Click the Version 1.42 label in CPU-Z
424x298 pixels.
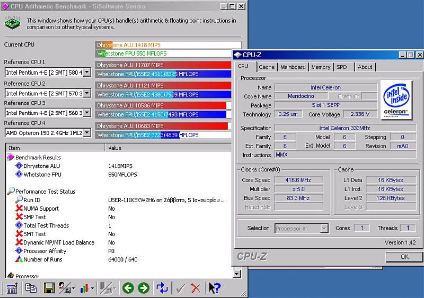pos(400,242)
